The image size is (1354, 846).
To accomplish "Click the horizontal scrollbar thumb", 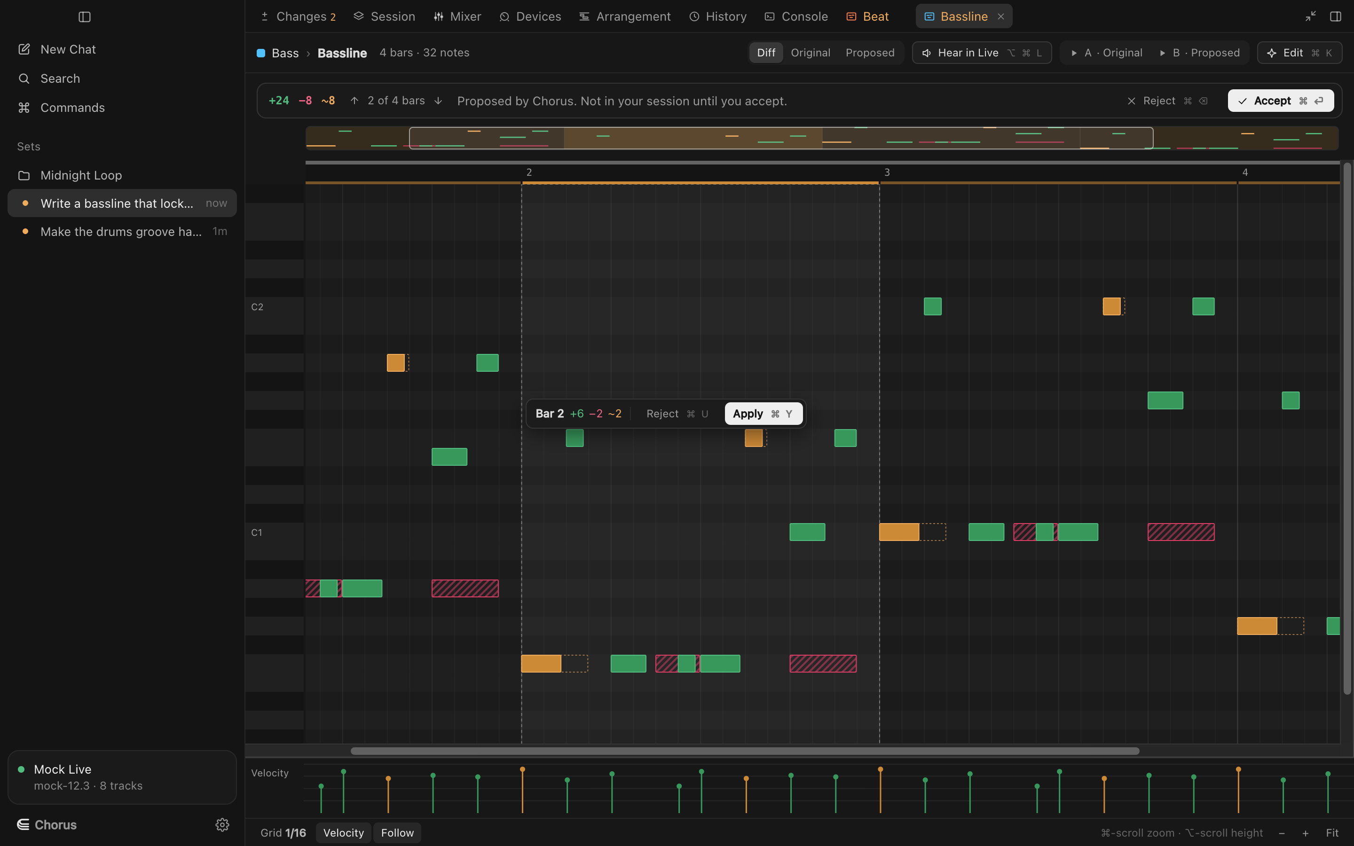I will (745, 751).
